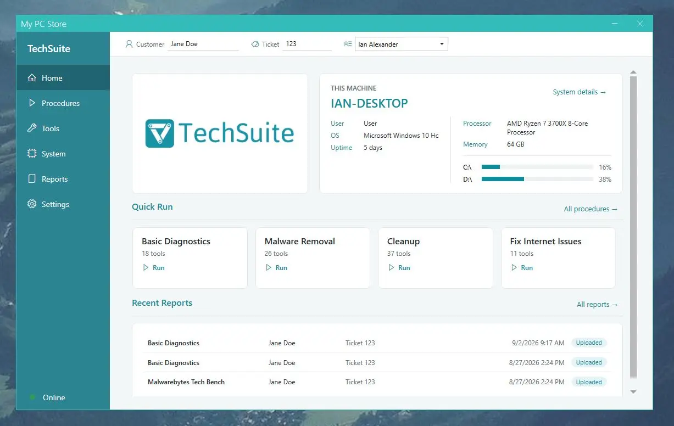
Task: Click the play icon under Malware Removal
Action: [x=269, y=268]
